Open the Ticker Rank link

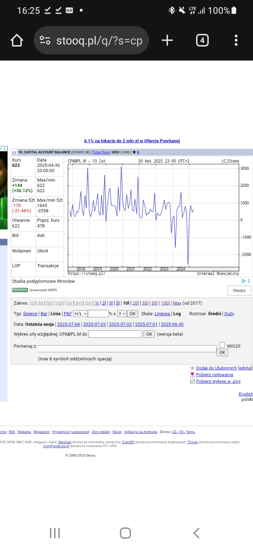pyautogui.click(x=101, y=152)
